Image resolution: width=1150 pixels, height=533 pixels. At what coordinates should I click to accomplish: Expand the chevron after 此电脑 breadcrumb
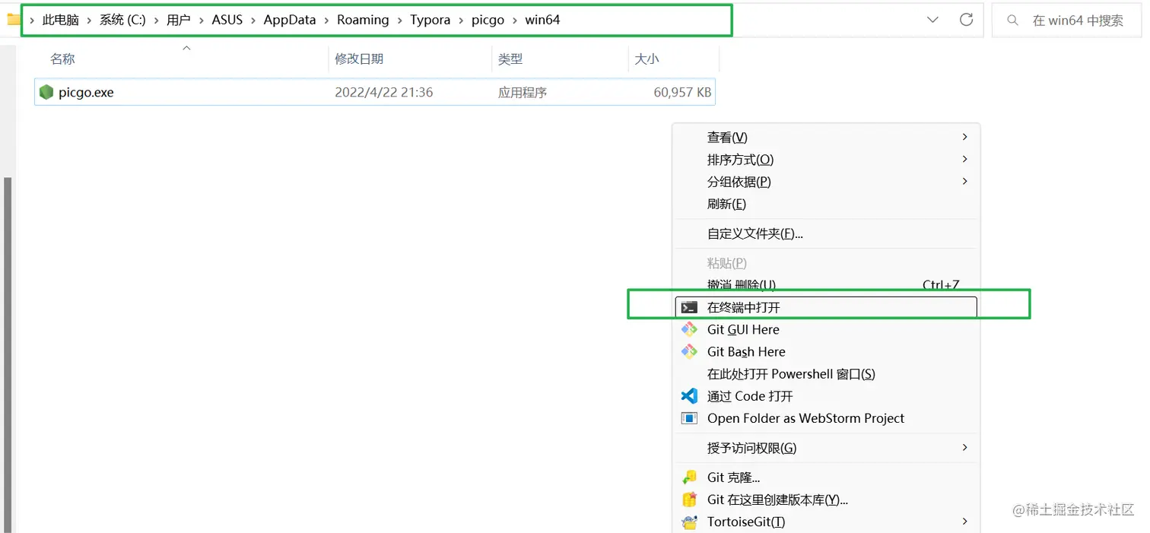(x=89, y=21)
